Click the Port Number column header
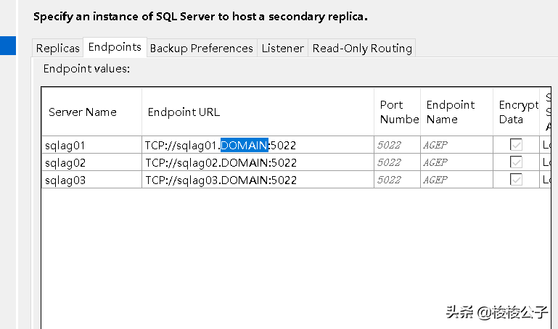 coord(397,112)
